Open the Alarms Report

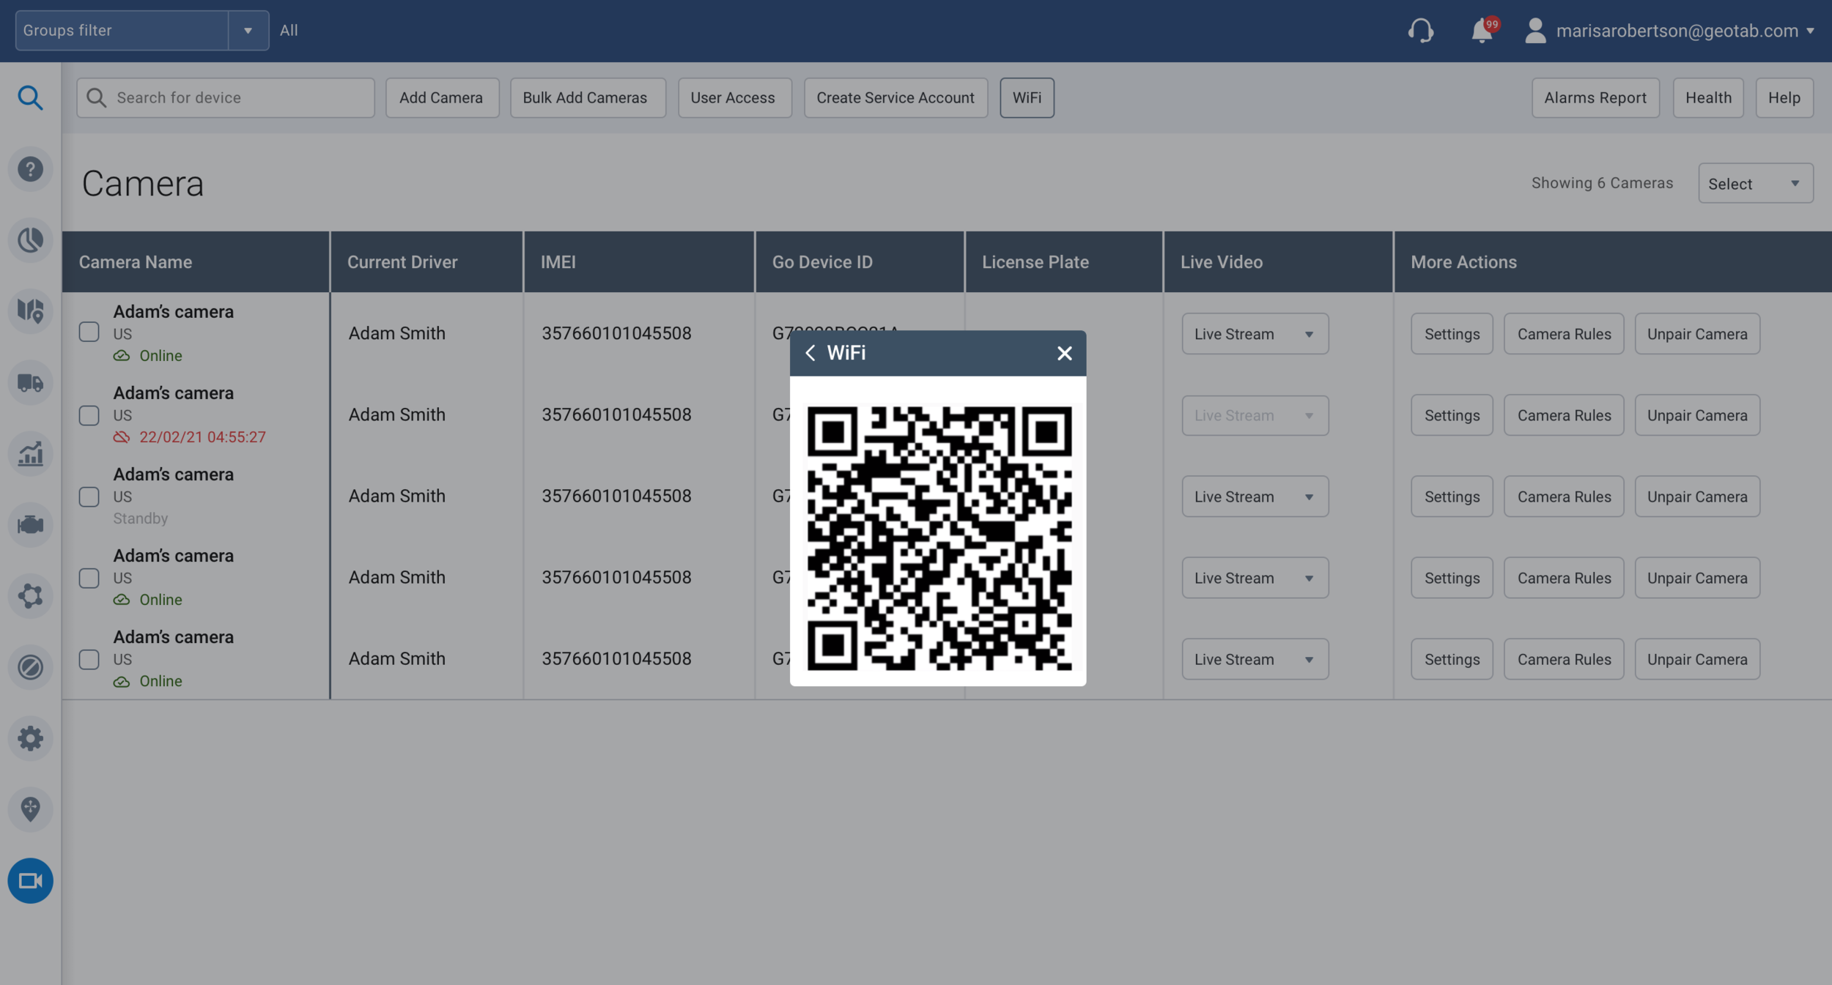tap(1595, 97)
